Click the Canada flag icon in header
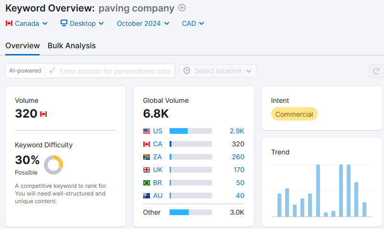The image size is (384, 229). 9,23
